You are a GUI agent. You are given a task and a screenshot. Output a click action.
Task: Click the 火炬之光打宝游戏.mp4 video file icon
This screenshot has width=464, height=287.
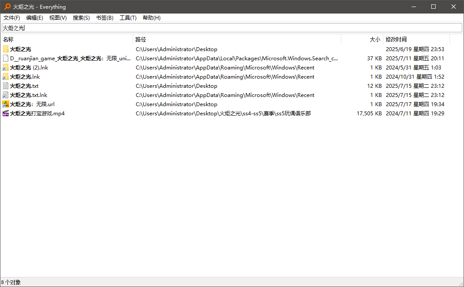click(x=6, y=114)
